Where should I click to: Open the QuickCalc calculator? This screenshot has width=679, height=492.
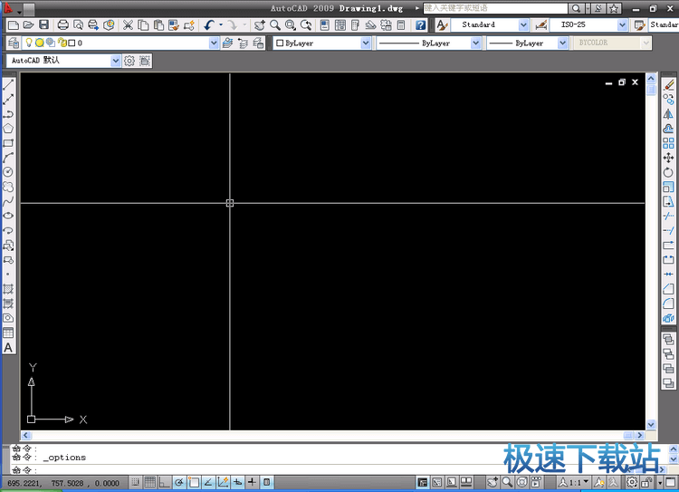tap(401, 25)
